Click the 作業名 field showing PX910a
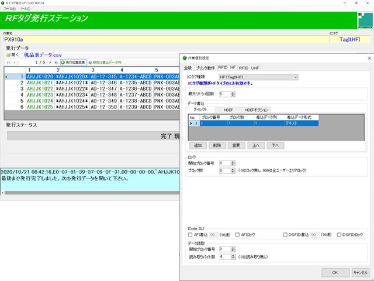 click(166, 39)
